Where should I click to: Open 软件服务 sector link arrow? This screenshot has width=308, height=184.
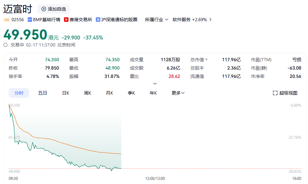click(x=210, y=20)
